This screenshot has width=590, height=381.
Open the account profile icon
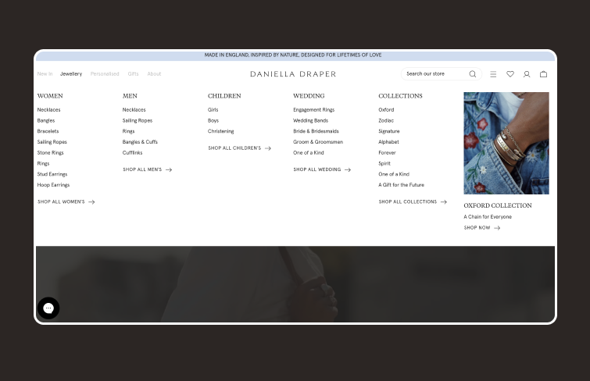coord(527,74)
